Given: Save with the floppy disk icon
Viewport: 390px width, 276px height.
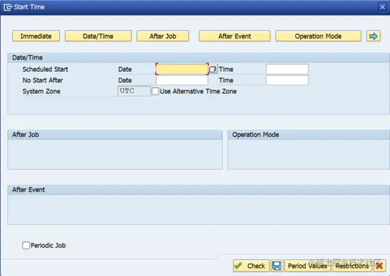Looking at the screenshot, I should [x=277, y=266].
